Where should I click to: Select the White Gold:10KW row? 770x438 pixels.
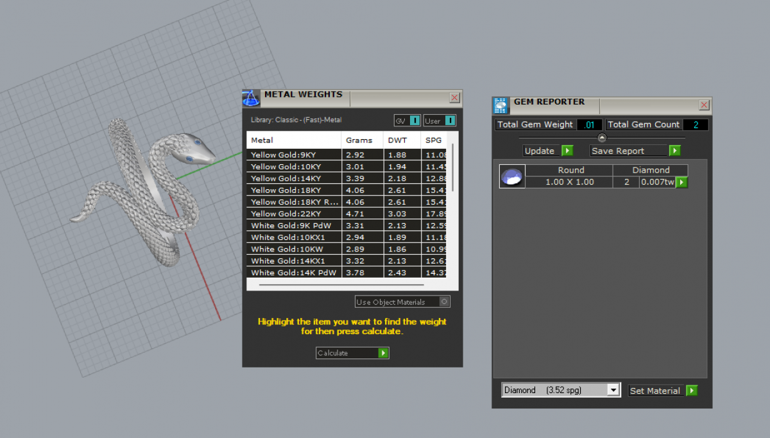click(294, 249)
